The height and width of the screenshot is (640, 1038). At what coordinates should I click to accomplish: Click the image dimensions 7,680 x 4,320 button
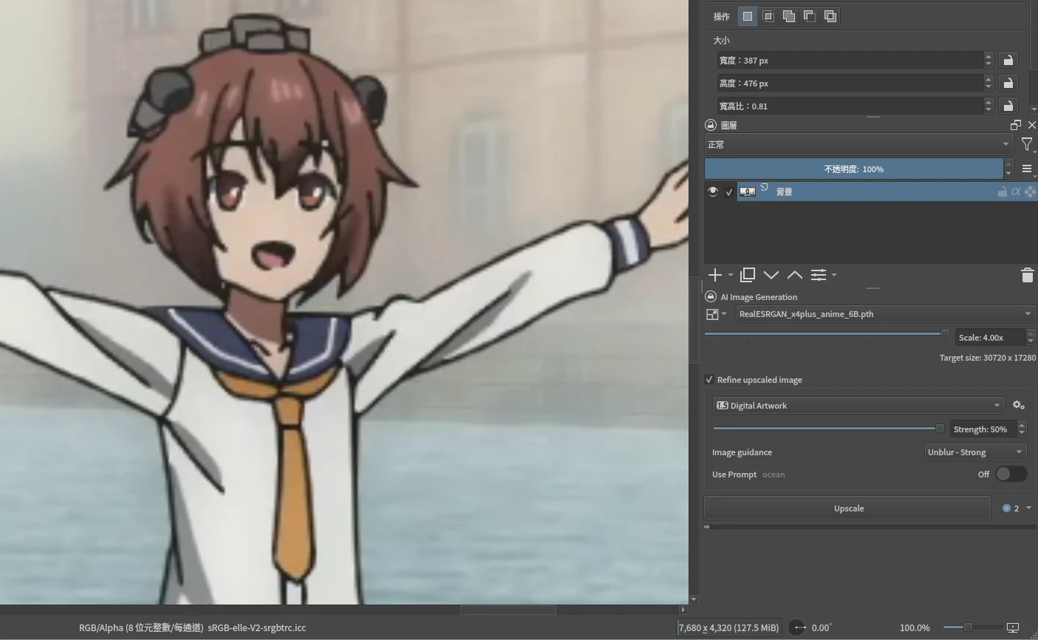point(728,627)
